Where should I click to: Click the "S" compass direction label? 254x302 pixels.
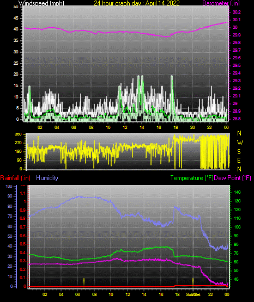[x=239, y=152]
